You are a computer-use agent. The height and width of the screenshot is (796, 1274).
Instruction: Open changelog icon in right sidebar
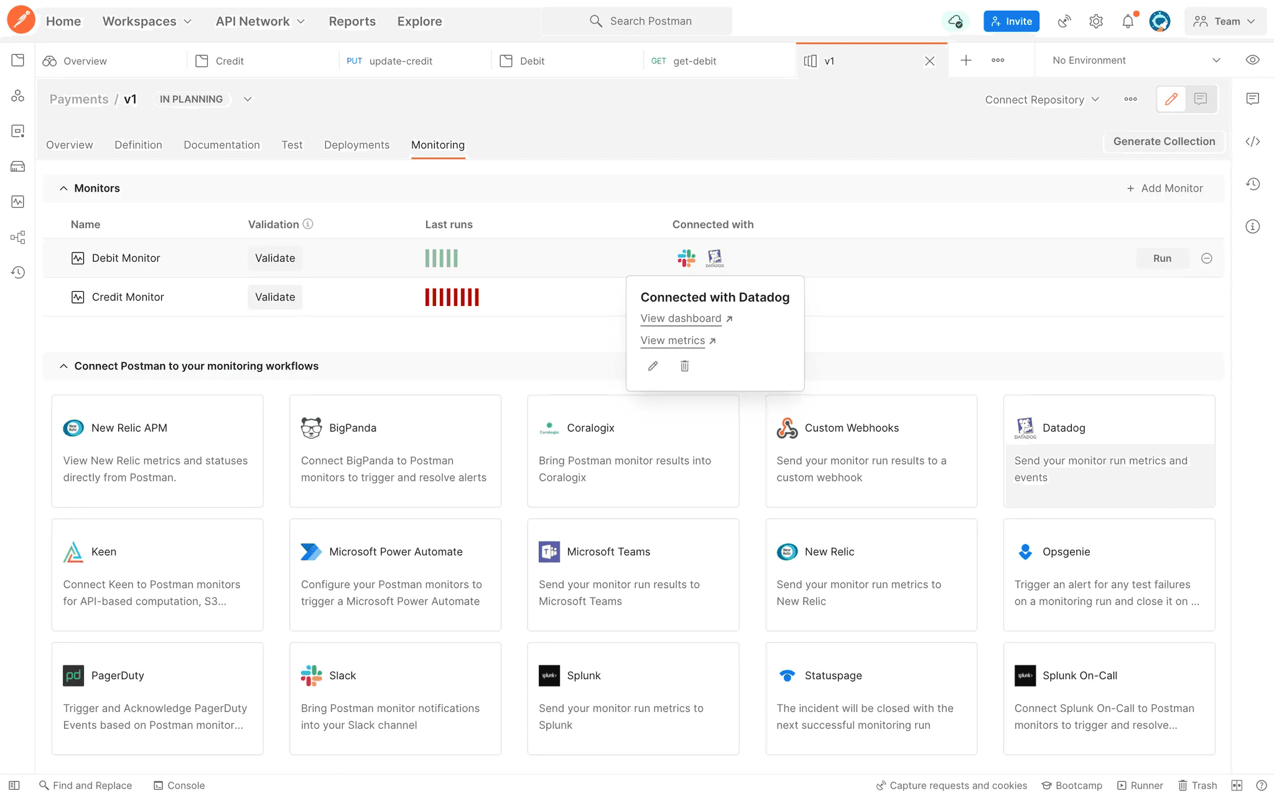point(1253,184)
